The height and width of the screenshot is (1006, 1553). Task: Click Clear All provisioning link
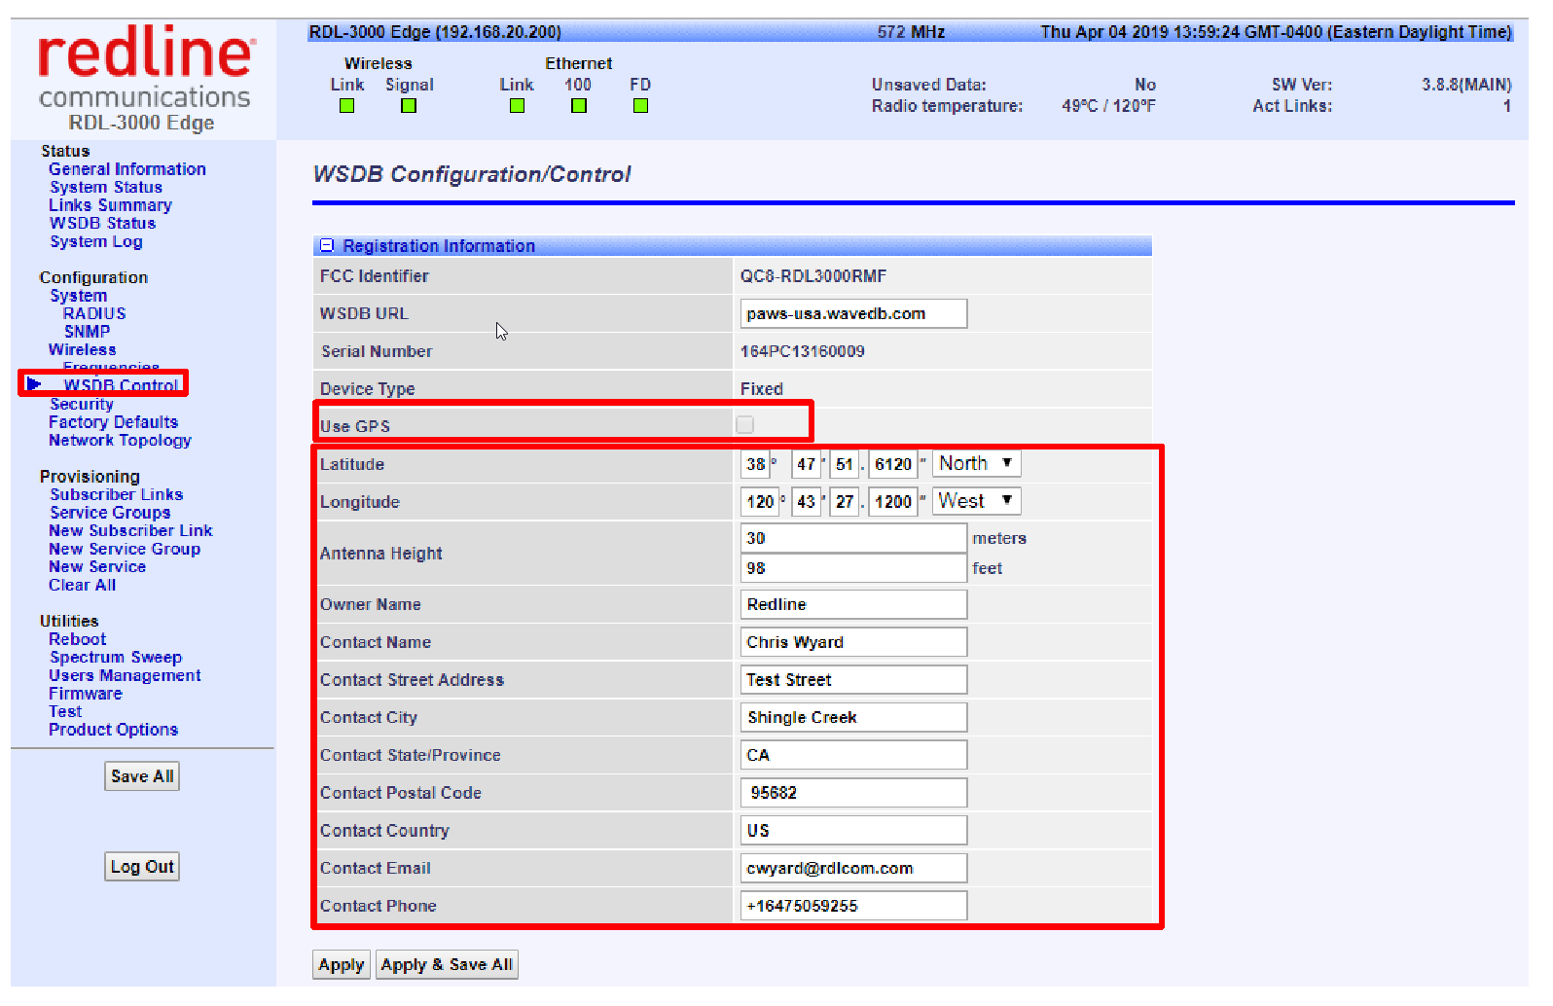point(83,586)
